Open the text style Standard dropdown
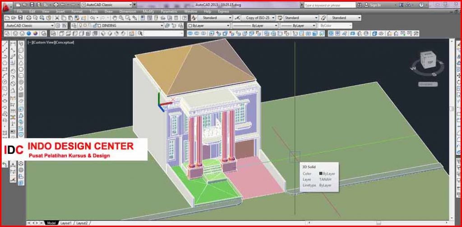This screenshot has height=227, width=462. click(230, 18)
